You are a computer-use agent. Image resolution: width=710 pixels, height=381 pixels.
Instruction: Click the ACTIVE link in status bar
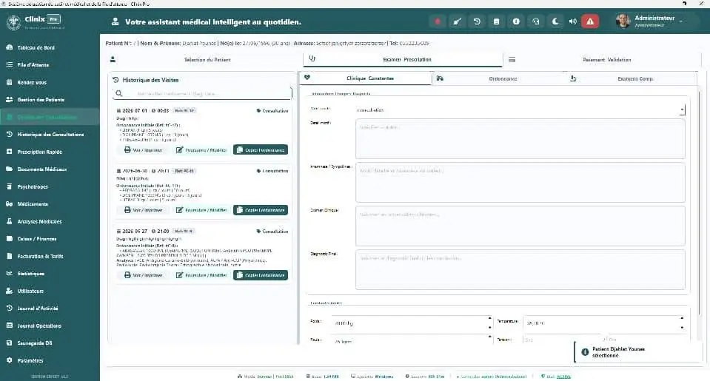pyautogui.click(x=563, y=376)
